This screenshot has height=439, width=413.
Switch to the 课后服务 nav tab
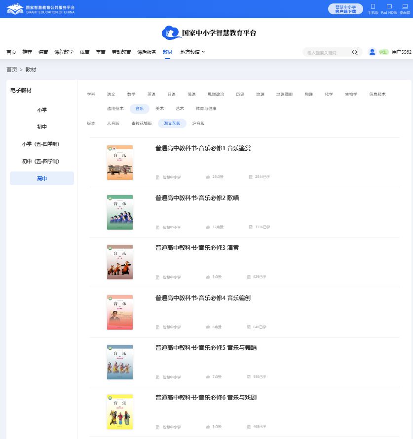tap(147, 52)
